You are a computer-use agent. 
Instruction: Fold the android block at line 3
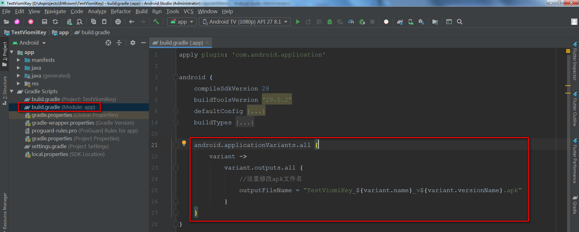click(176, 77)
